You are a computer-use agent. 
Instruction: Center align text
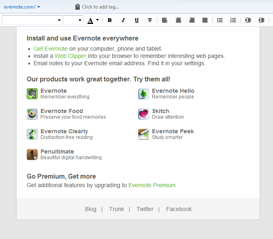[178, 20]
